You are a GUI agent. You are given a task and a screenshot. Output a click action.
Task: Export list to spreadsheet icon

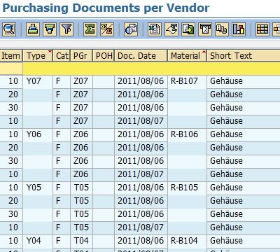pyautogui.click(x=154, y=29)
